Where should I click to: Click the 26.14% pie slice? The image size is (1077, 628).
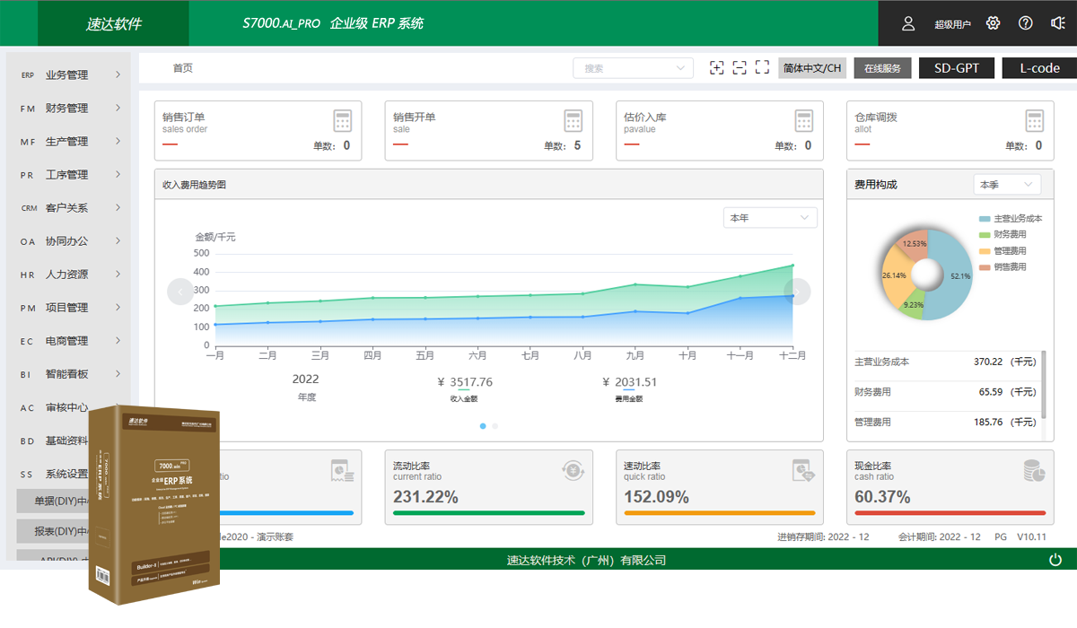894,275
